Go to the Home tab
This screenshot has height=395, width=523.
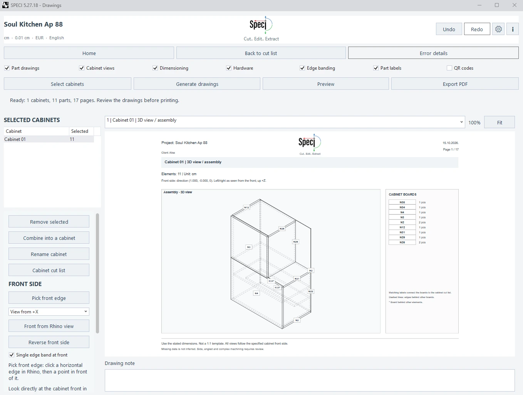click(89, 53)
